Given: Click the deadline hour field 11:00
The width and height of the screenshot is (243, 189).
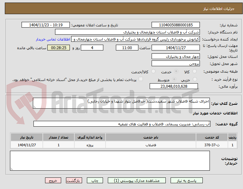Looking at the screenshot, I should [127, 48].
